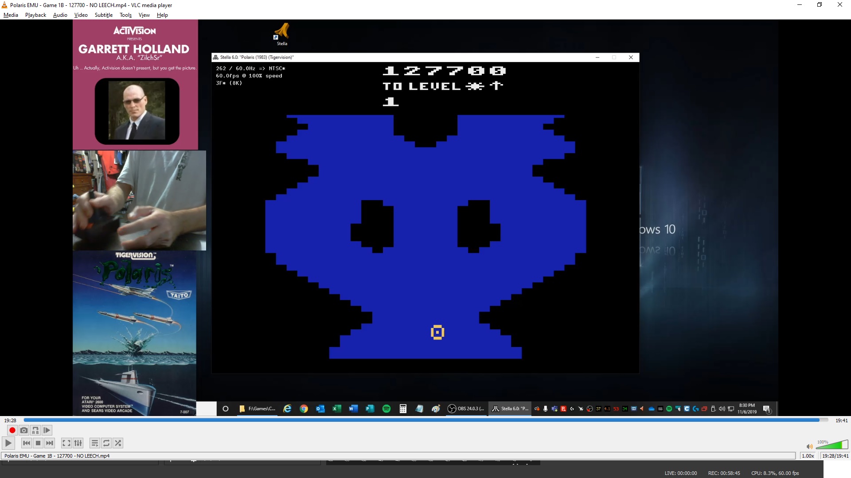Click the CPU 8.3% status text
This screenshot has height=478, width=851.
tap(775, 473)
